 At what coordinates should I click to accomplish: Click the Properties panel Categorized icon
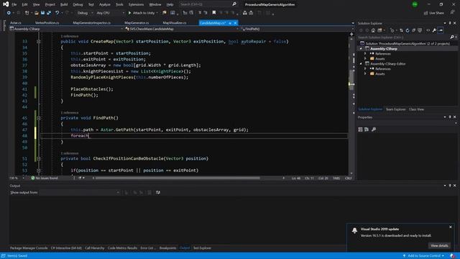click(x=361, y=129)
